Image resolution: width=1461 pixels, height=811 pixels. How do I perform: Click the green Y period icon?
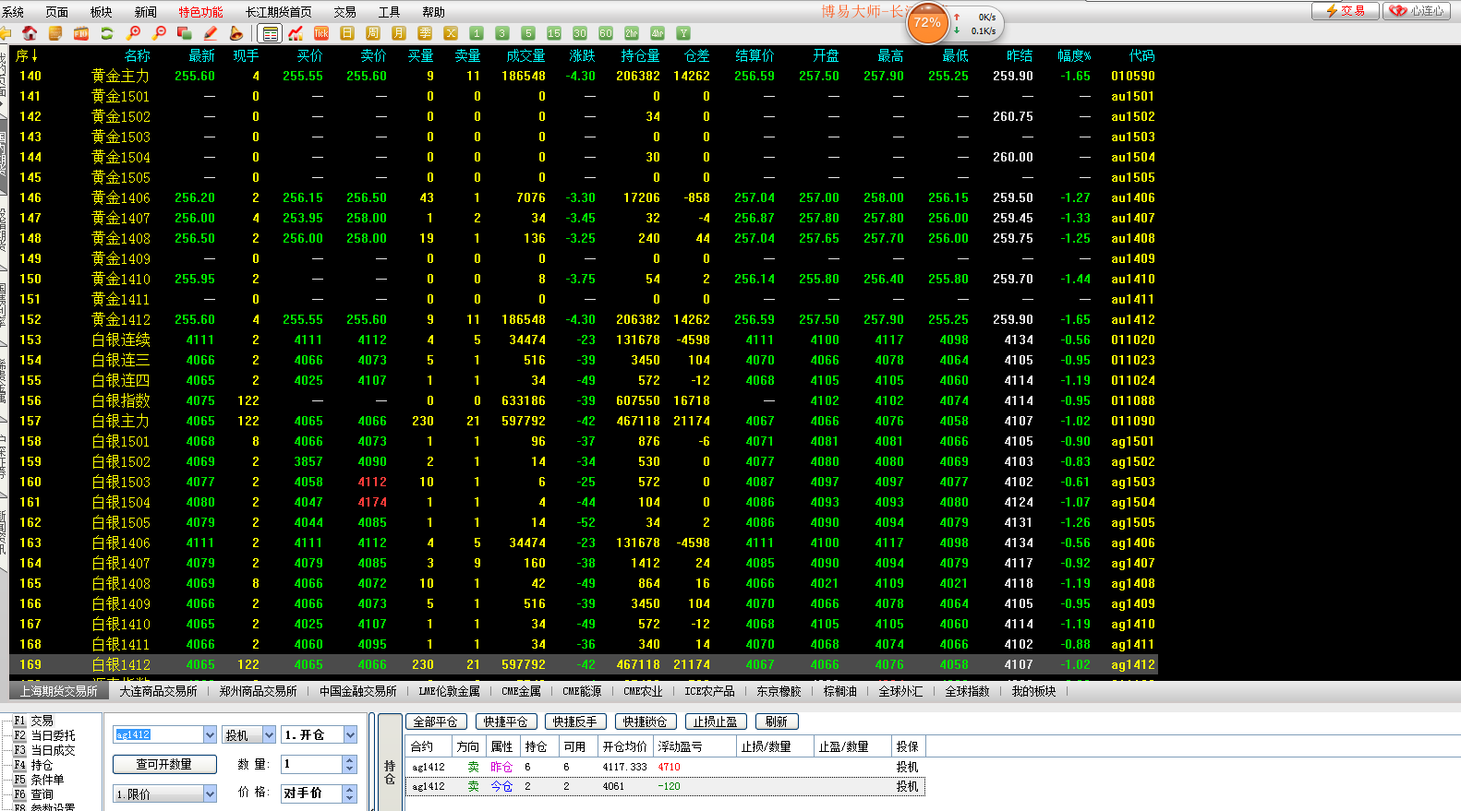(x=683, y=33)
